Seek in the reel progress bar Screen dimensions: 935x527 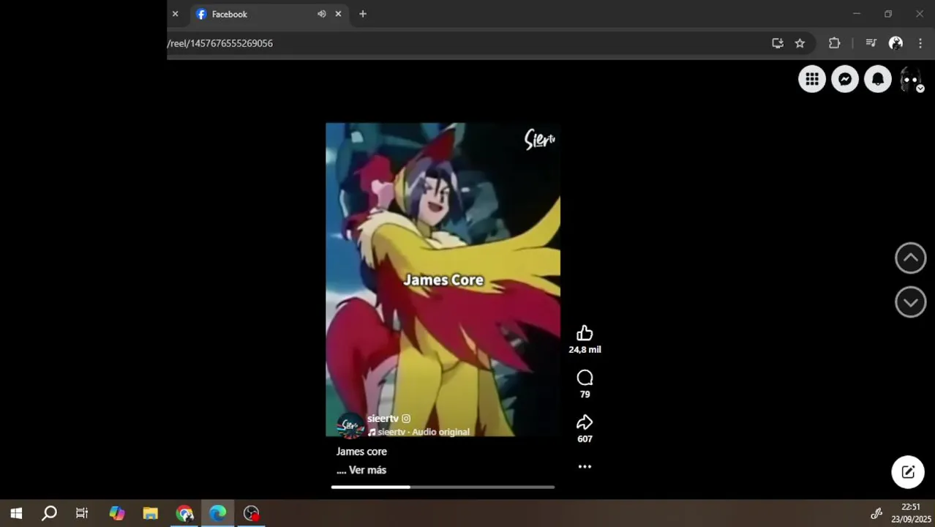tap(443, 487)
